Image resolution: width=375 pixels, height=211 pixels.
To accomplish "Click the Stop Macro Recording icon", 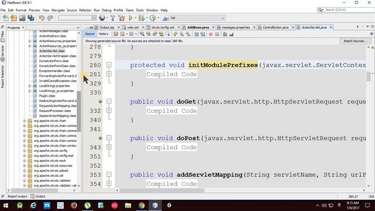I will pyautogui.click(x=217, y=34).
